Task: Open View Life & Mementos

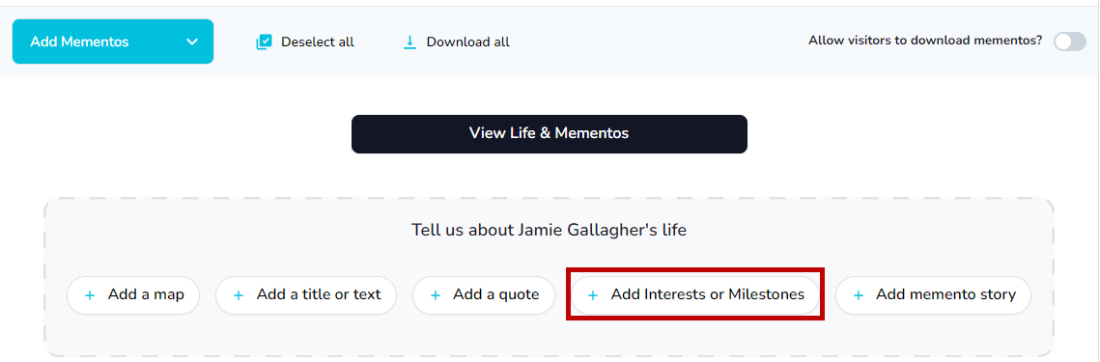Action: tap(550, 134)
